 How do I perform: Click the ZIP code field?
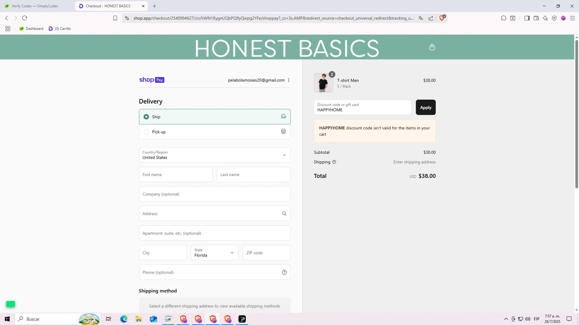[x=266, y=253]
